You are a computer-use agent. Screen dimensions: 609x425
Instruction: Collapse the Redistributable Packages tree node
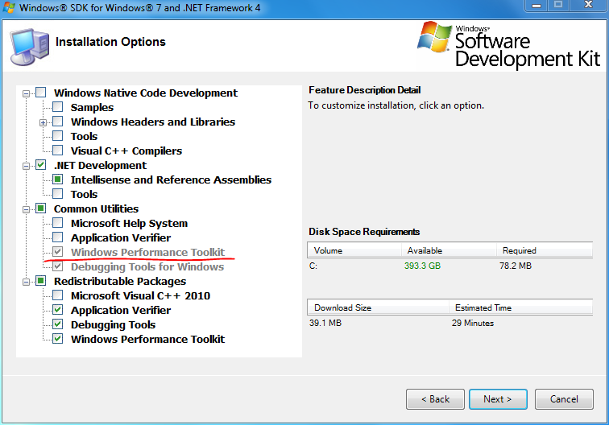click(x=26, y=282)
